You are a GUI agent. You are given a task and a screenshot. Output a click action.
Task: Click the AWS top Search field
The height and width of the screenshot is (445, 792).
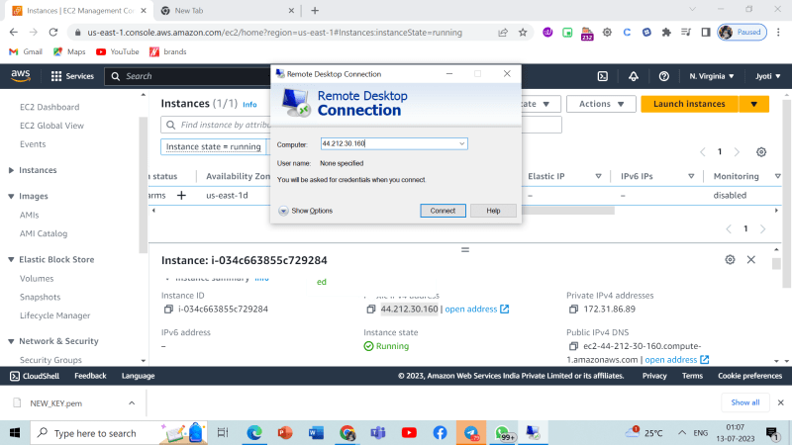189,76
